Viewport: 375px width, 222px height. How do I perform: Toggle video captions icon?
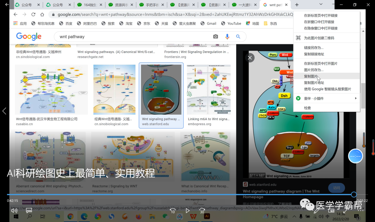(29, 210)
